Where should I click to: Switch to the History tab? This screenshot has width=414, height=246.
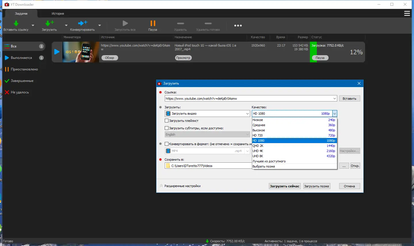(x=58, y=14)
